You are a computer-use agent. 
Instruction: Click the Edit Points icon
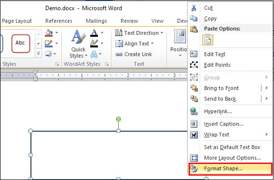[194, 65]
